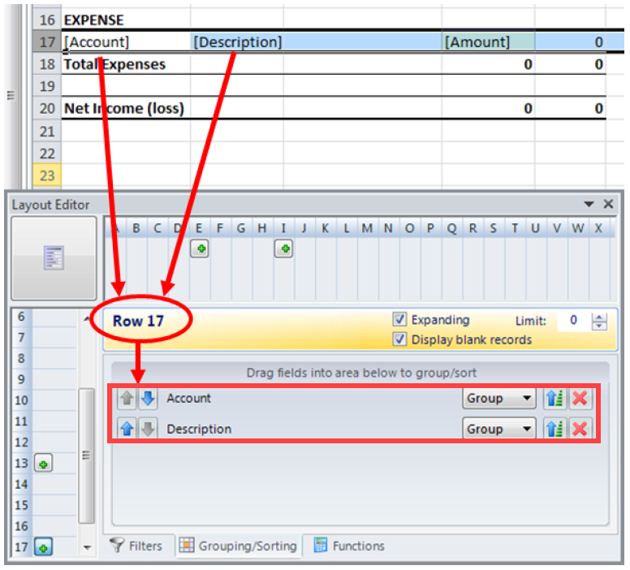Click the left pane grip handle
Viewport: 630px width, 570px height.
pyautogui.click(x=11, y=95)
